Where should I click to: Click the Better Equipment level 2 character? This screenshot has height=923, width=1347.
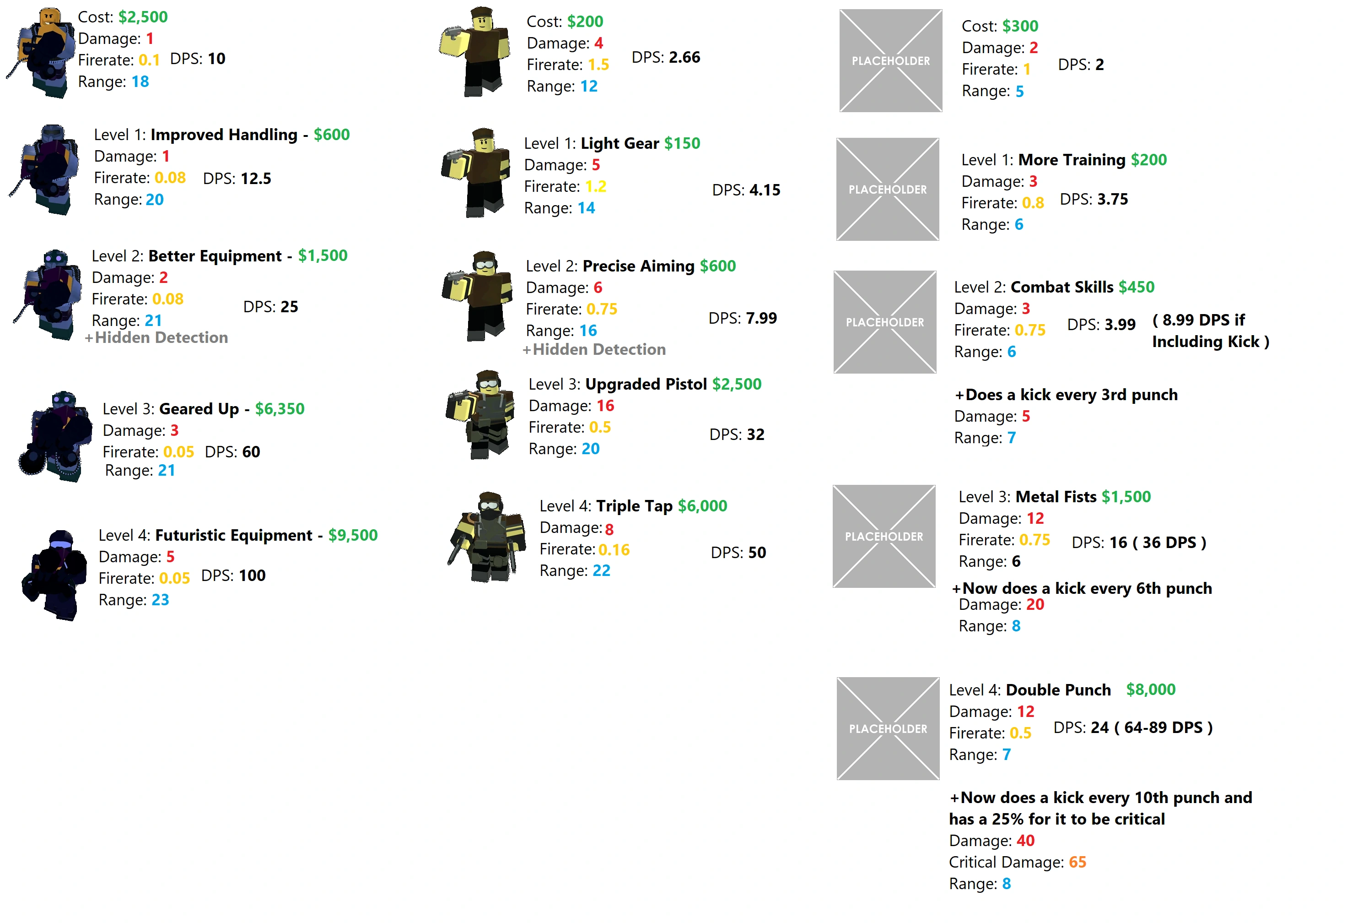49,295
